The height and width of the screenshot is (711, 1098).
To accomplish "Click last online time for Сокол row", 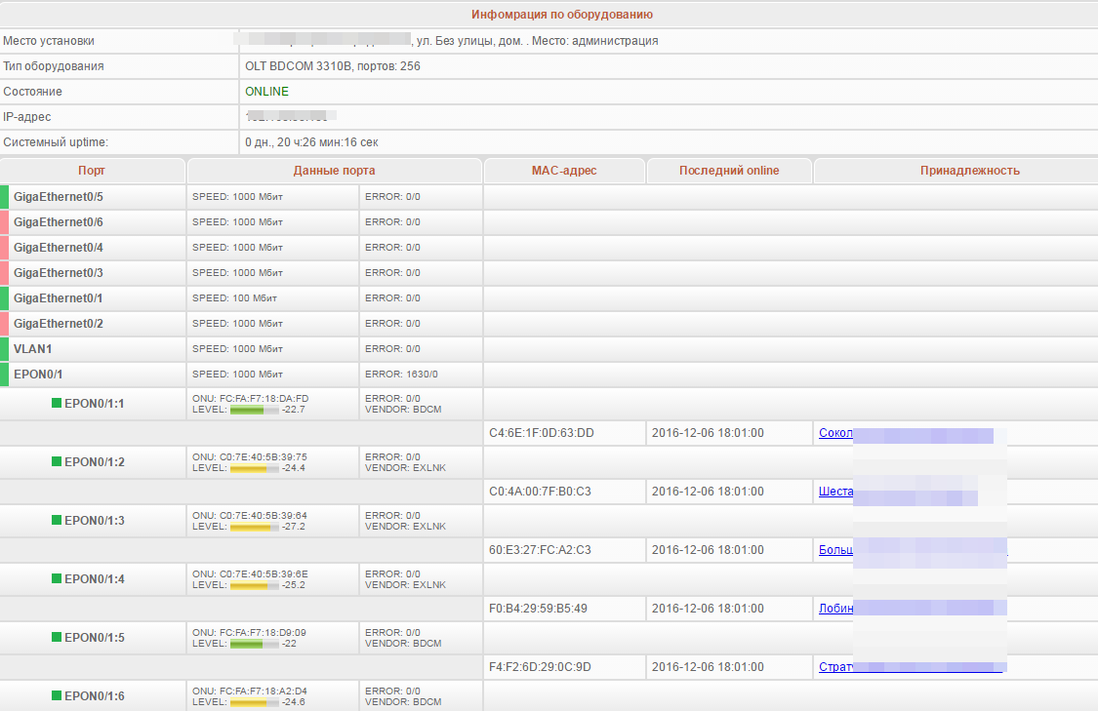I will pyautogui.click(x=708, y=432).
